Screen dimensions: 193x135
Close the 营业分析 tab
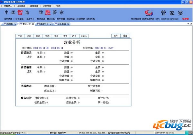coord(33,24)
